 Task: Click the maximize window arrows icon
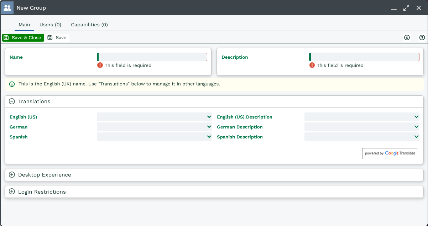tap(406, 8)
